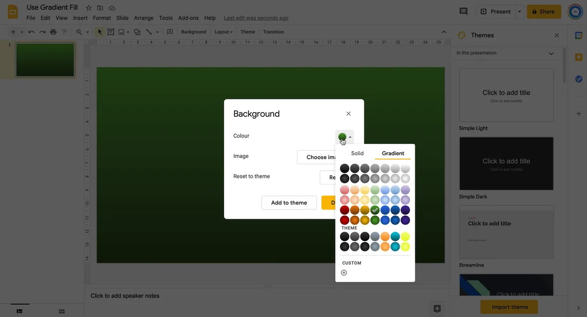Open Present options dropdown arrow

(x=519, y=11)
